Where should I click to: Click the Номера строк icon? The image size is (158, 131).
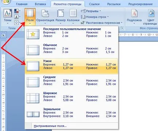click(83, 17)
